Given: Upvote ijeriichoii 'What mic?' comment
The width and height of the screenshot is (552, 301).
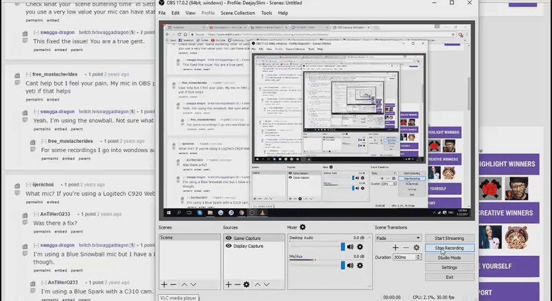Looking at the screenshot, I should [x=17, y=186].
